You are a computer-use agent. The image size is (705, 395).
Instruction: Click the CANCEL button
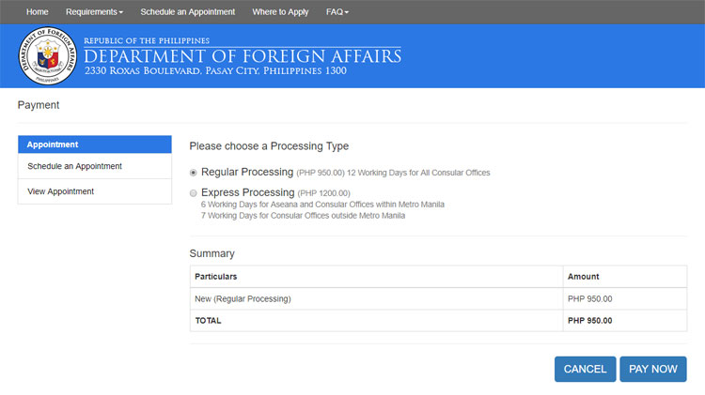pos(585,369)
